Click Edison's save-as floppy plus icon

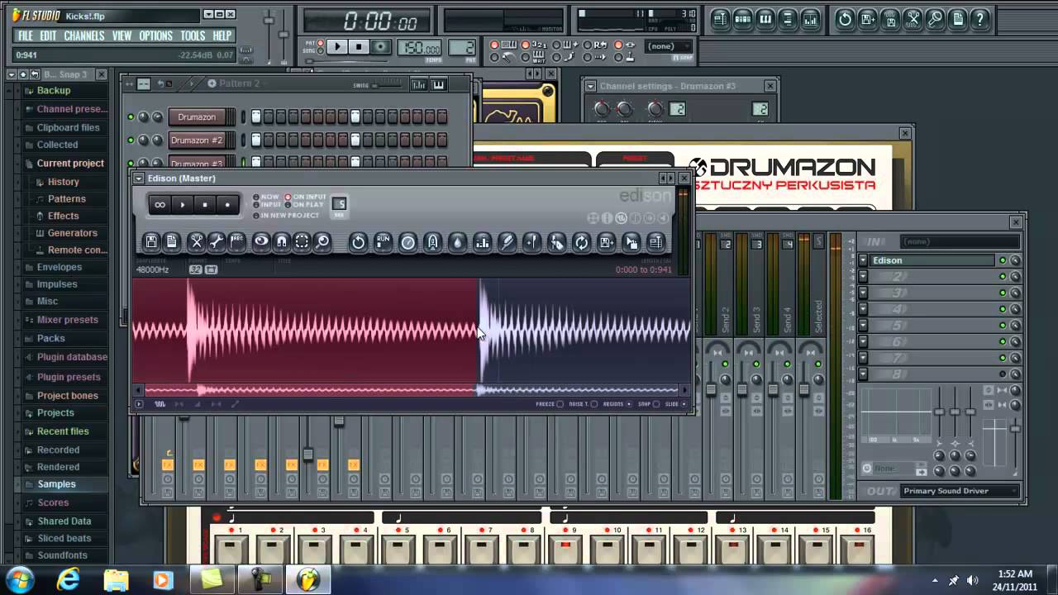point(607,242)
